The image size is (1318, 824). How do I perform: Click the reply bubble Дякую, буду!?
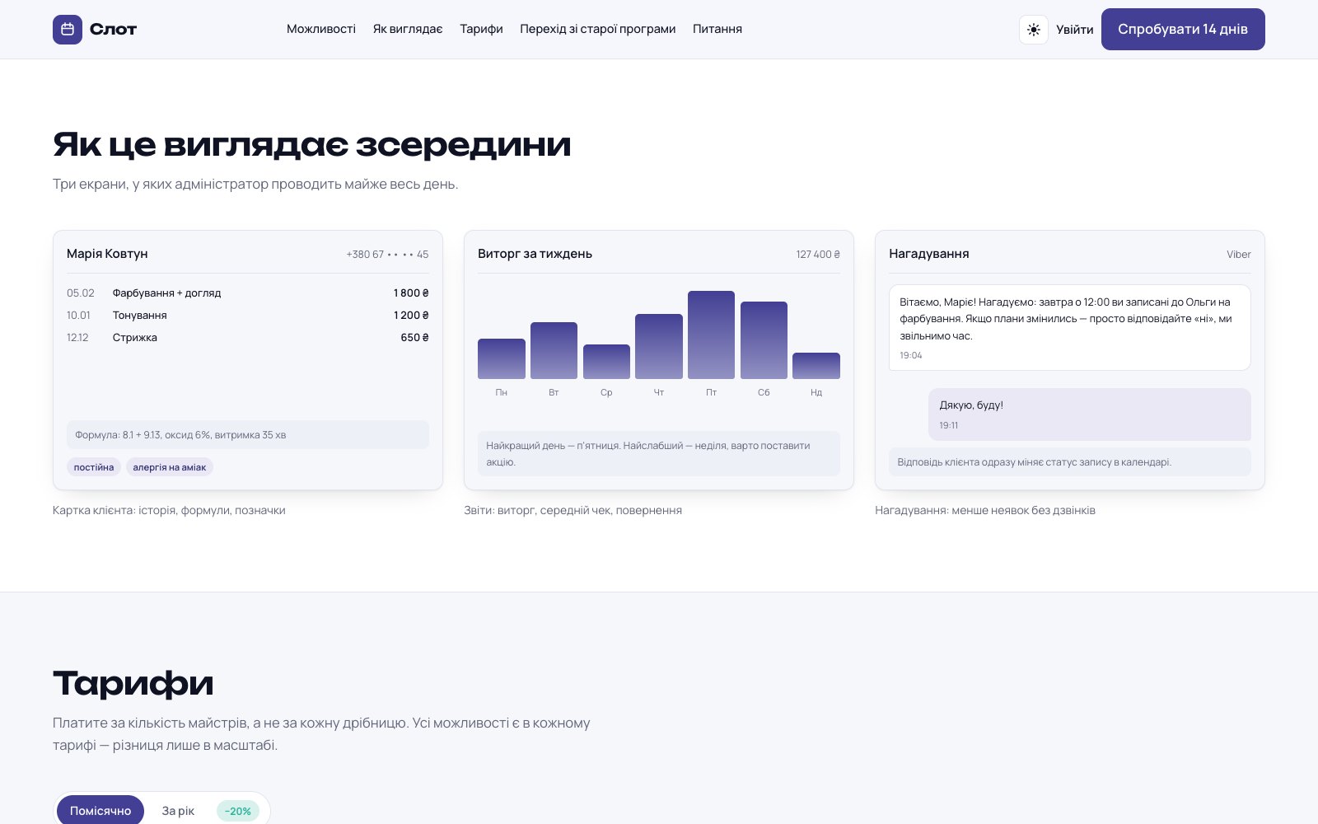1090,414
